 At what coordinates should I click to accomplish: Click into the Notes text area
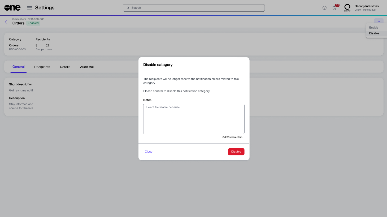point(194,119)
